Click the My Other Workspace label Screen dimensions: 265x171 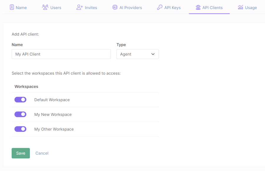point(54,129)
